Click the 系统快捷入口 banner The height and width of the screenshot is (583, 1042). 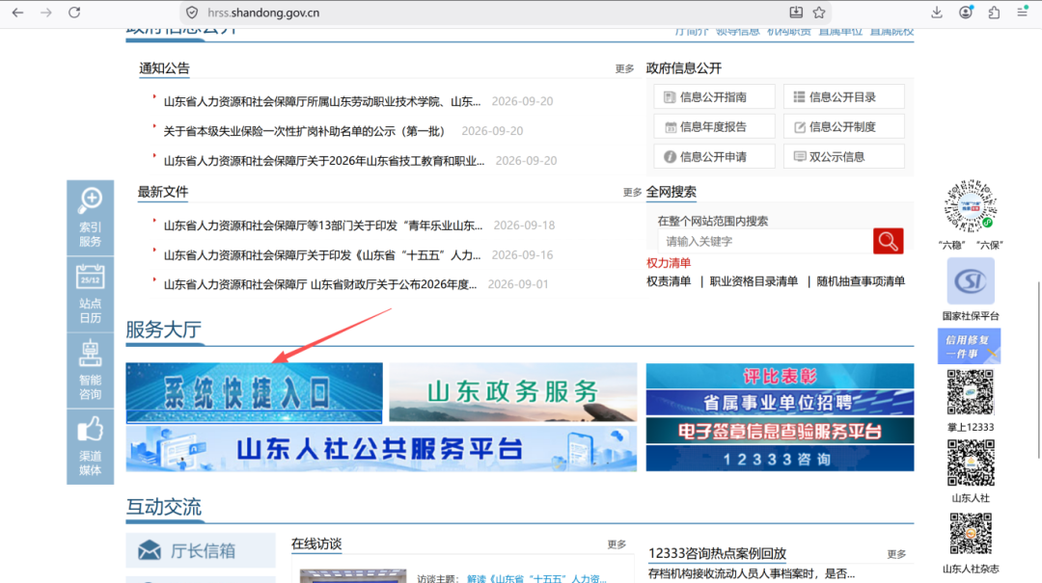click(254, 392)
